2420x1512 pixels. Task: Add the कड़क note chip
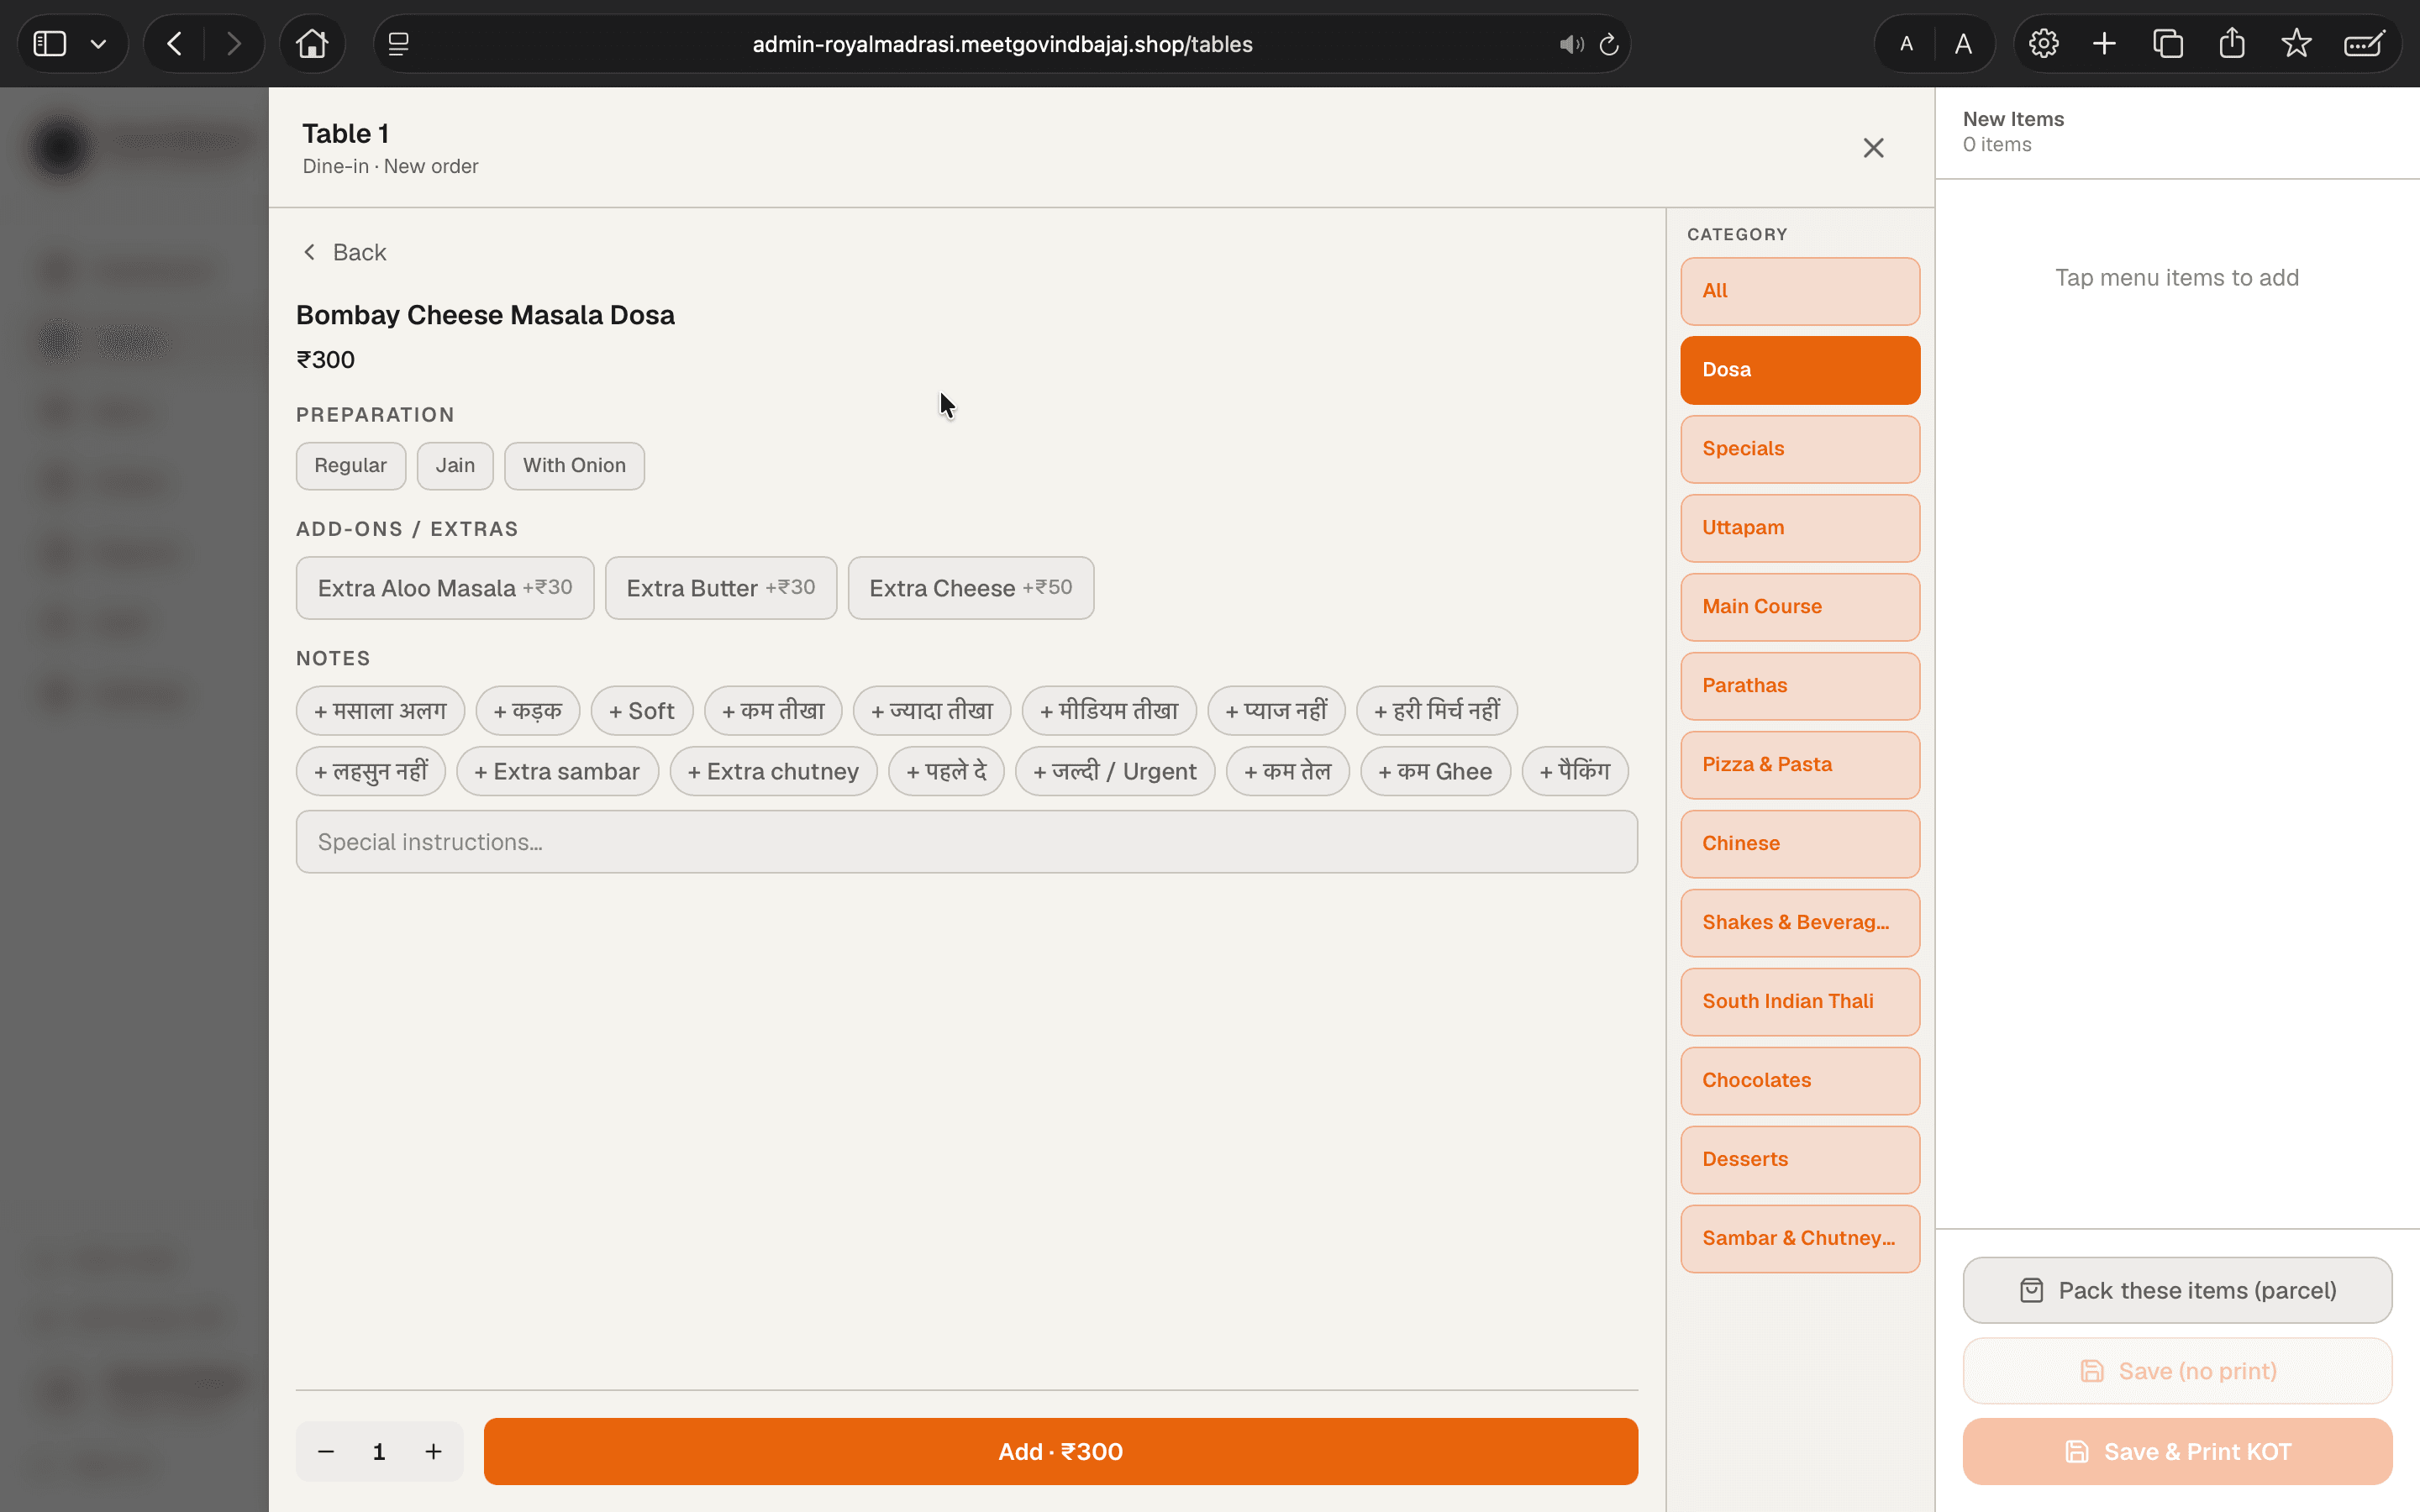[x=528, y=711]
